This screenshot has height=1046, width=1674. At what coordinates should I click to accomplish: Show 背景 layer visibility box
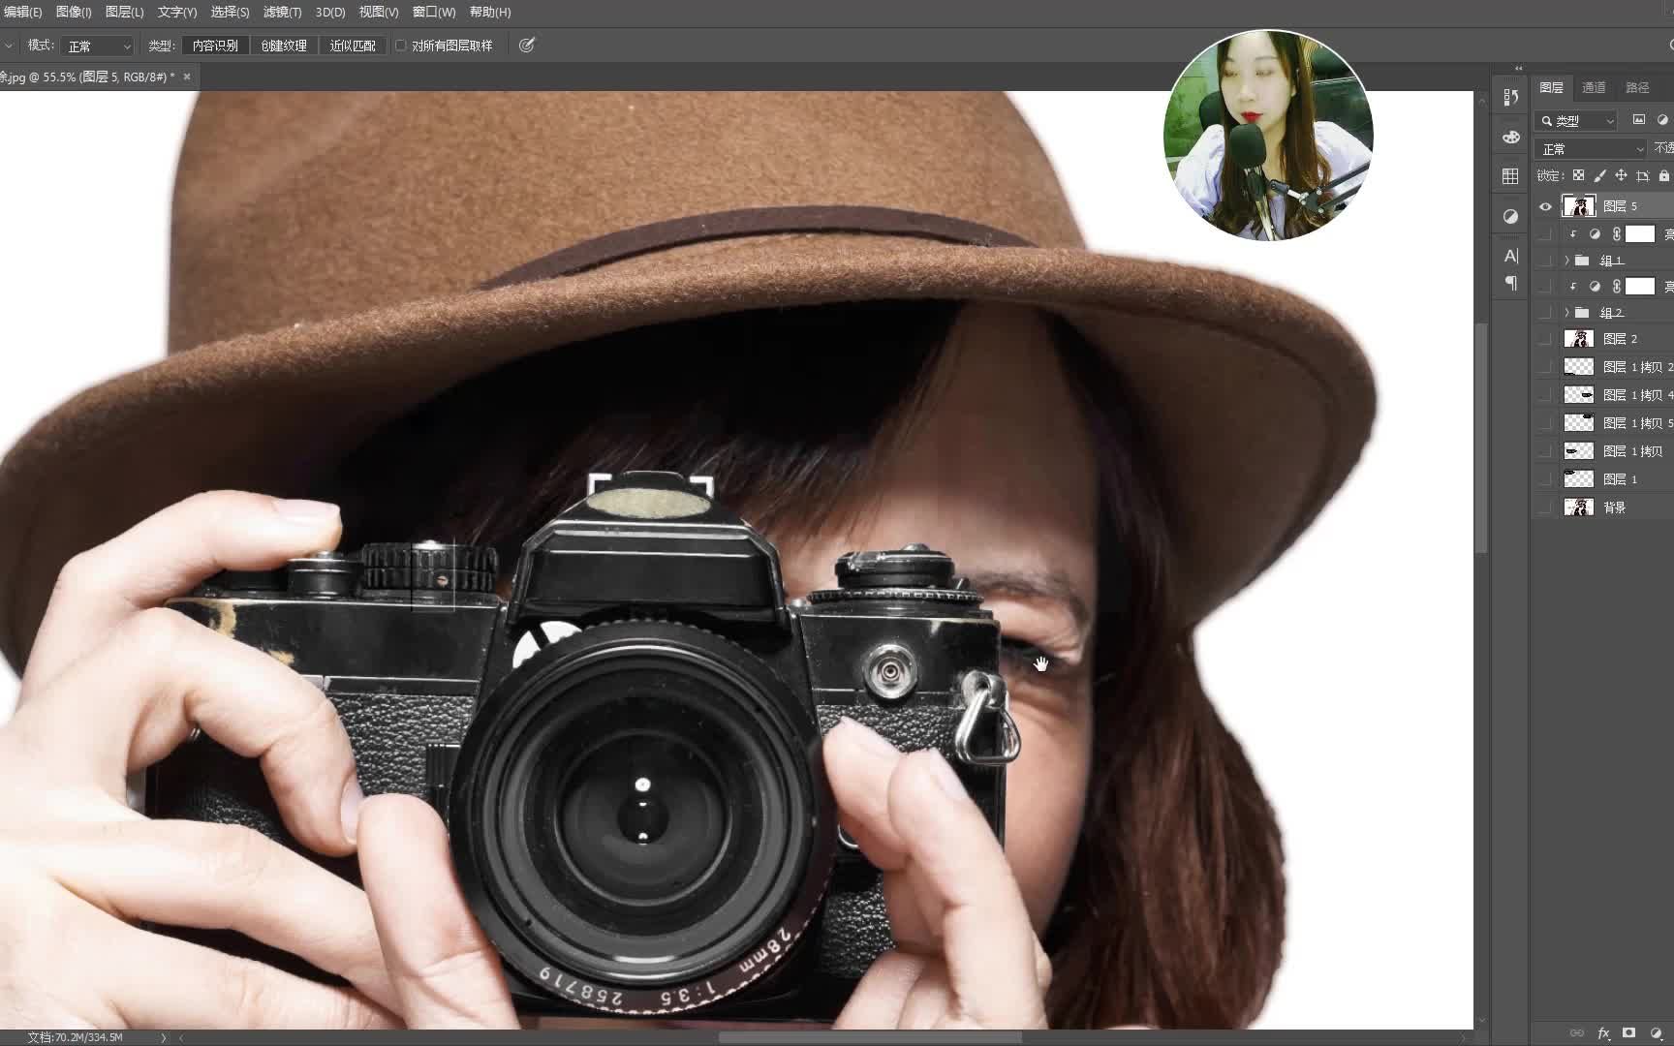pos(1545,508)
